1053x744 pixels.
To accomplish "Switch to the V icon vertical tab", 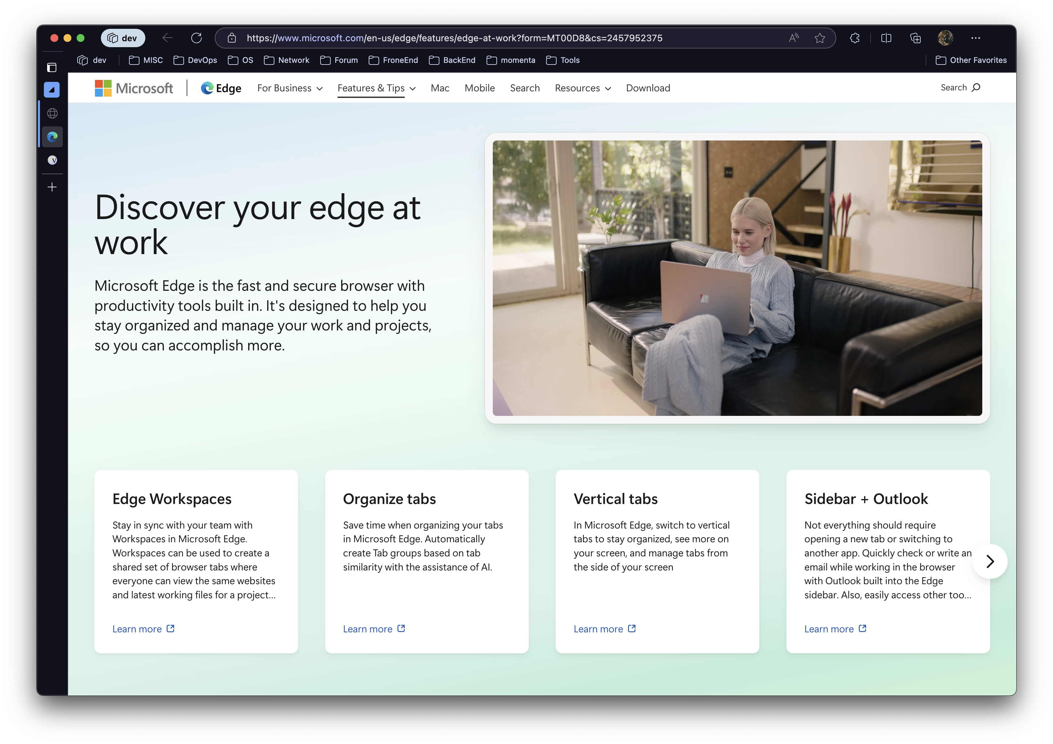I will 52,160.
